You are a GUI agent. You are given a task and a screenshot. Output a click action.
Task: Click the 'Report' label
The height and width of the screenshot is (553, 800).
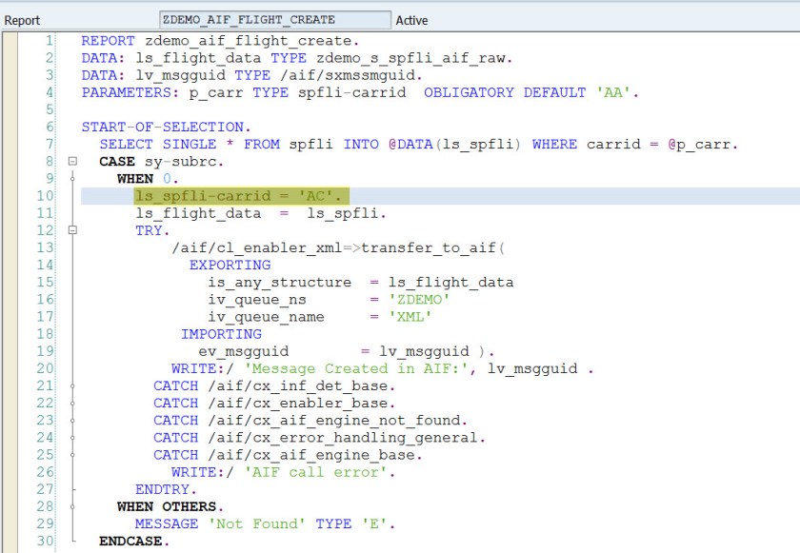[x=22, y=20]
